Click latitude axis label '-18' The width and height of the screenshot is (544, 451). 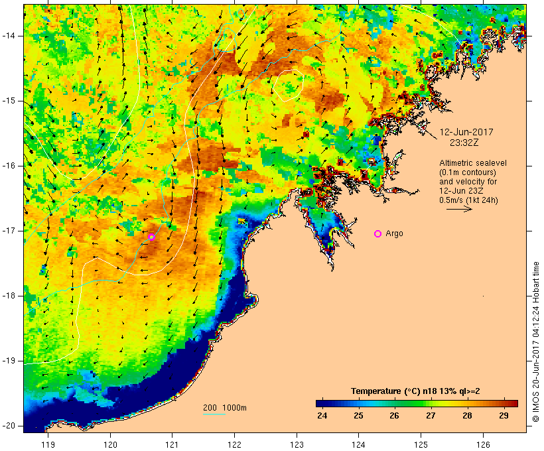8,296
